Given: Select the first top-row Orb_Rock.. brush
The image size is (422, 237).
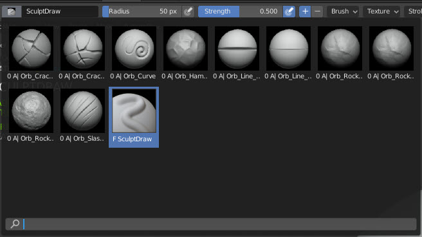Looking at the screenshot, I should pos(340,48).
